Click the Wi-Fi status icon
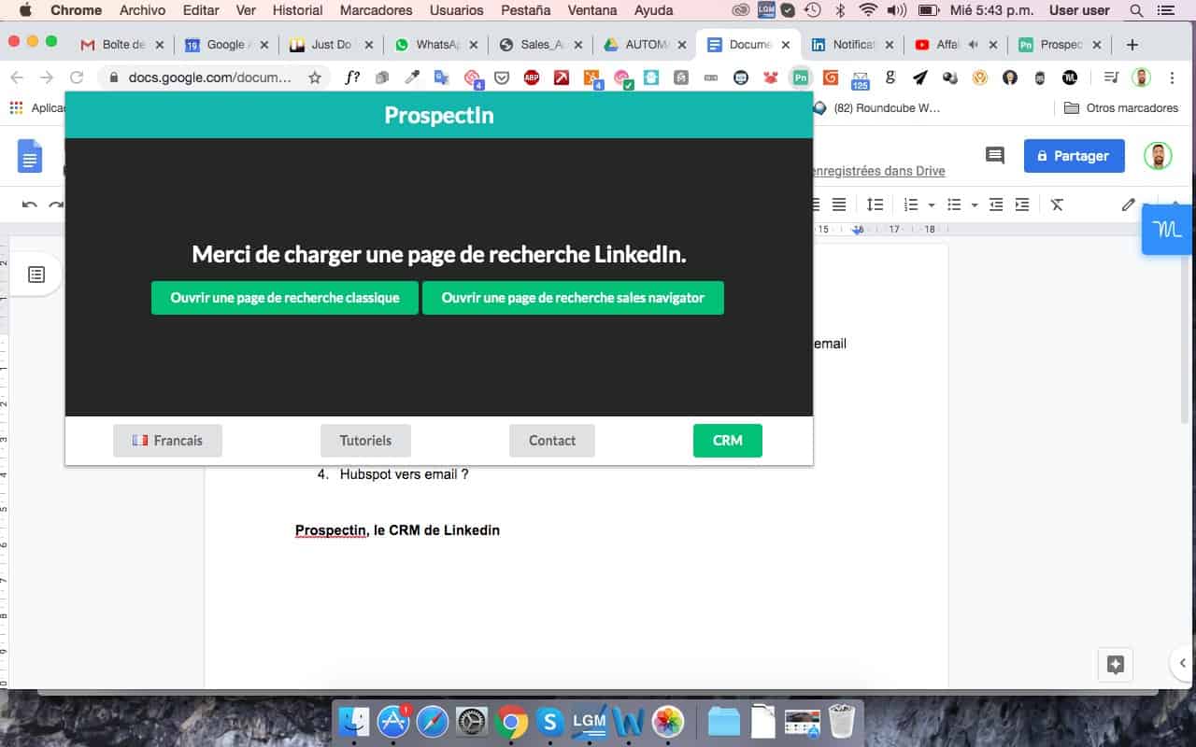Image resolution: width=1196 pixels, height=747 pixels. (868, 10)
